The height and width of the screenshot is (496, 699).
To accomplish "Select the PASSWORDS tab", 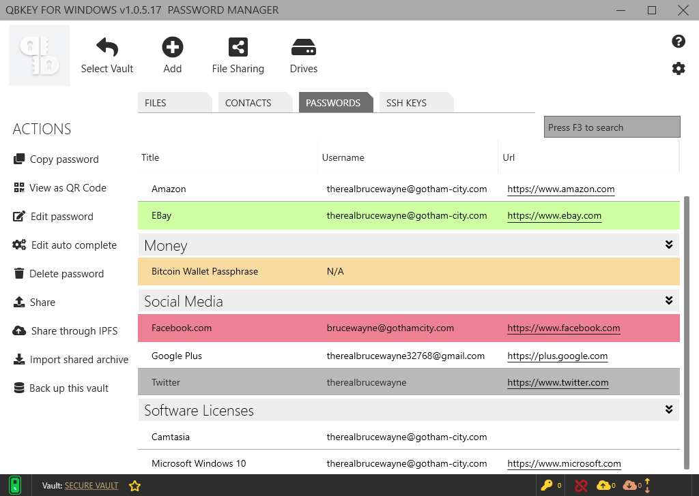I will tap(336, 102).
